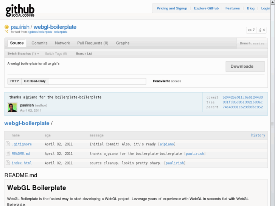This screenshot has height=206, width=275.
Task: Select the Git Read-Only clone option
Action: point(35,81)
